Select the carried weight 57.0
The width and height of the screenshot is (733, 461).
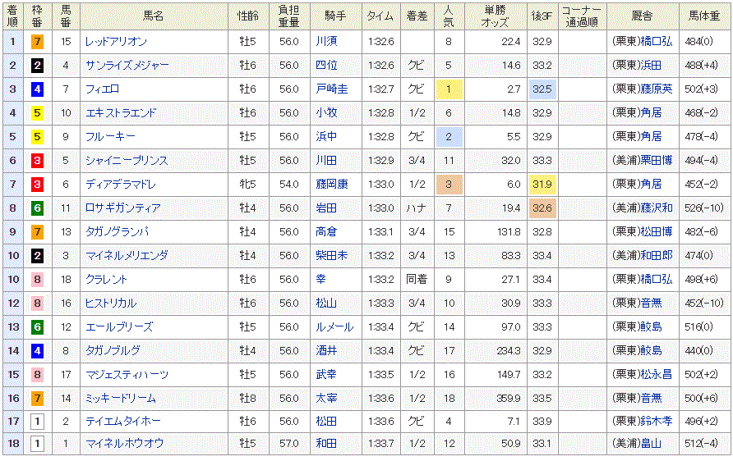289,444
